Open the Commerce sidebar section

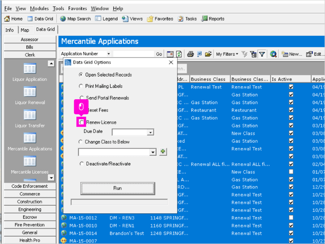click(30, 194)
